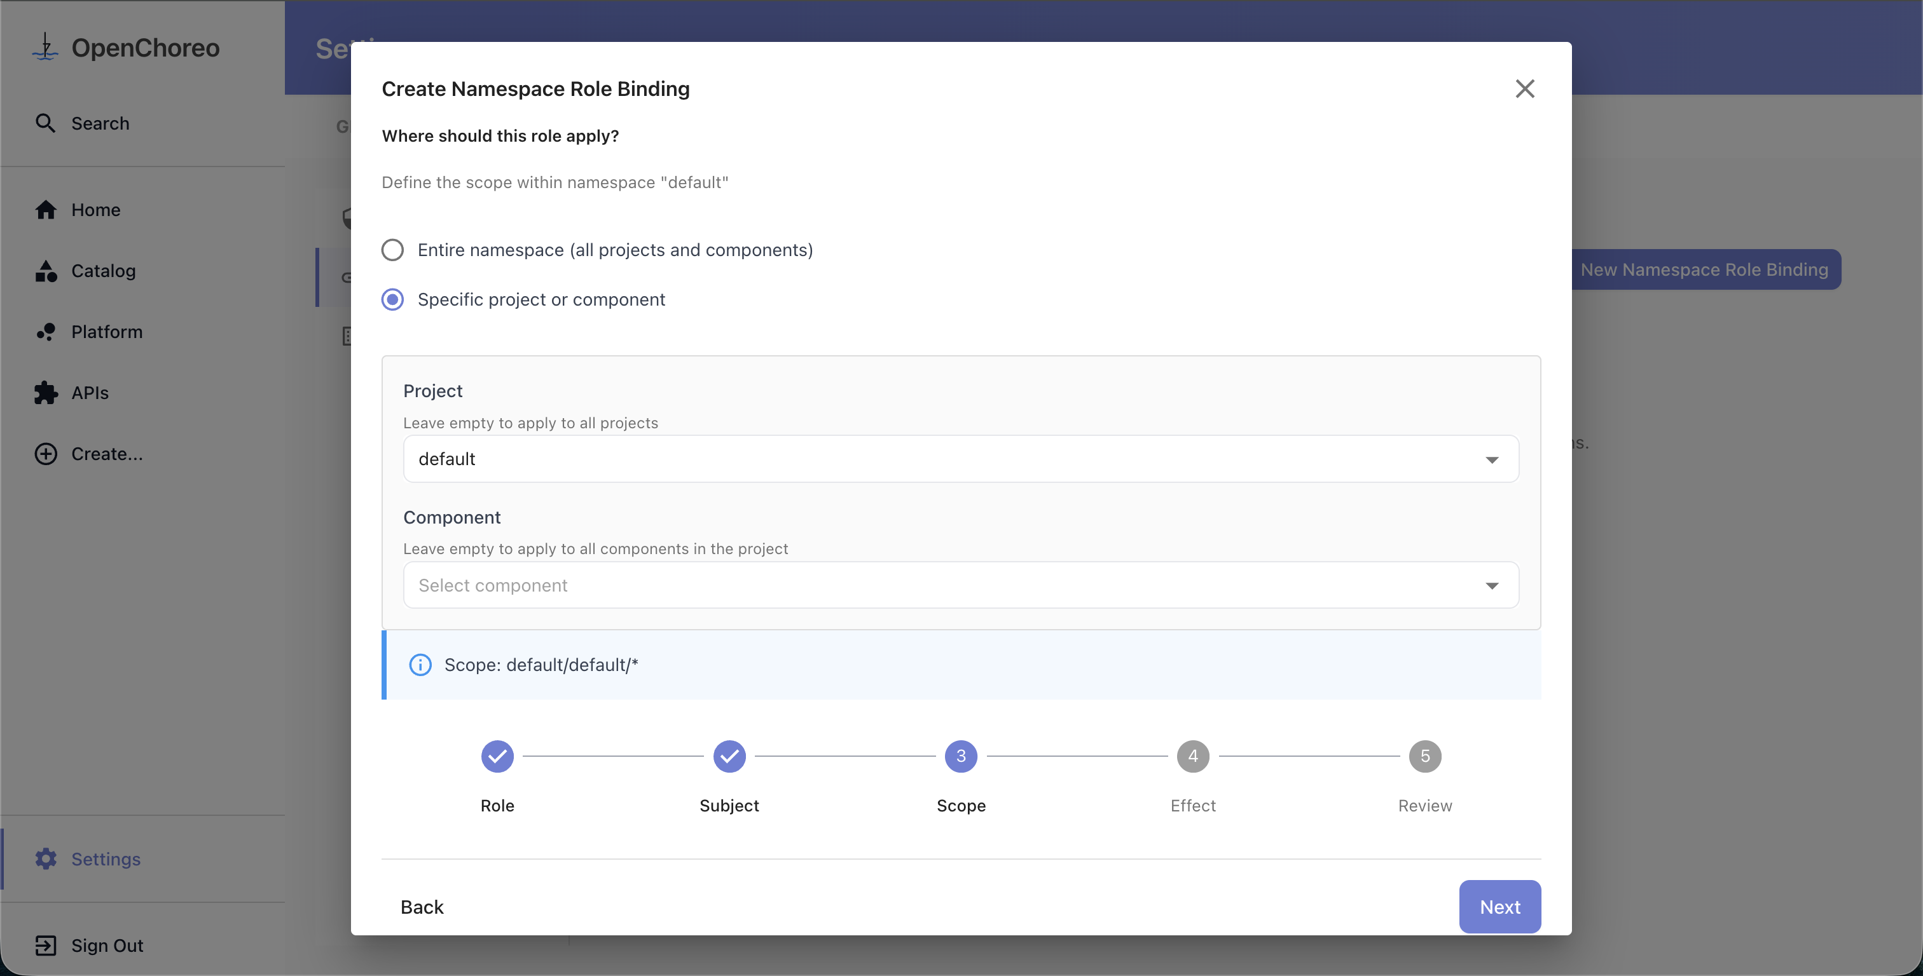Click the Platform sidebar icon
This screenshot has height=976, width=1923.
pos(46,332)
